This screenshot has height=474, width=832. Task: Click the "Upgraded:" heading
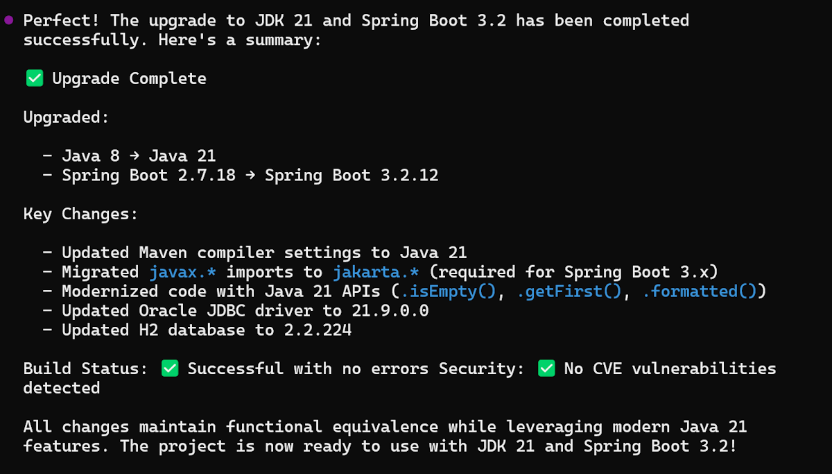point(67,117)
